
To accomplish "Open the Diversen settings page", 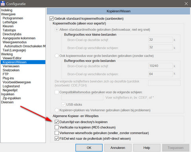I will [x=7, y=102].
